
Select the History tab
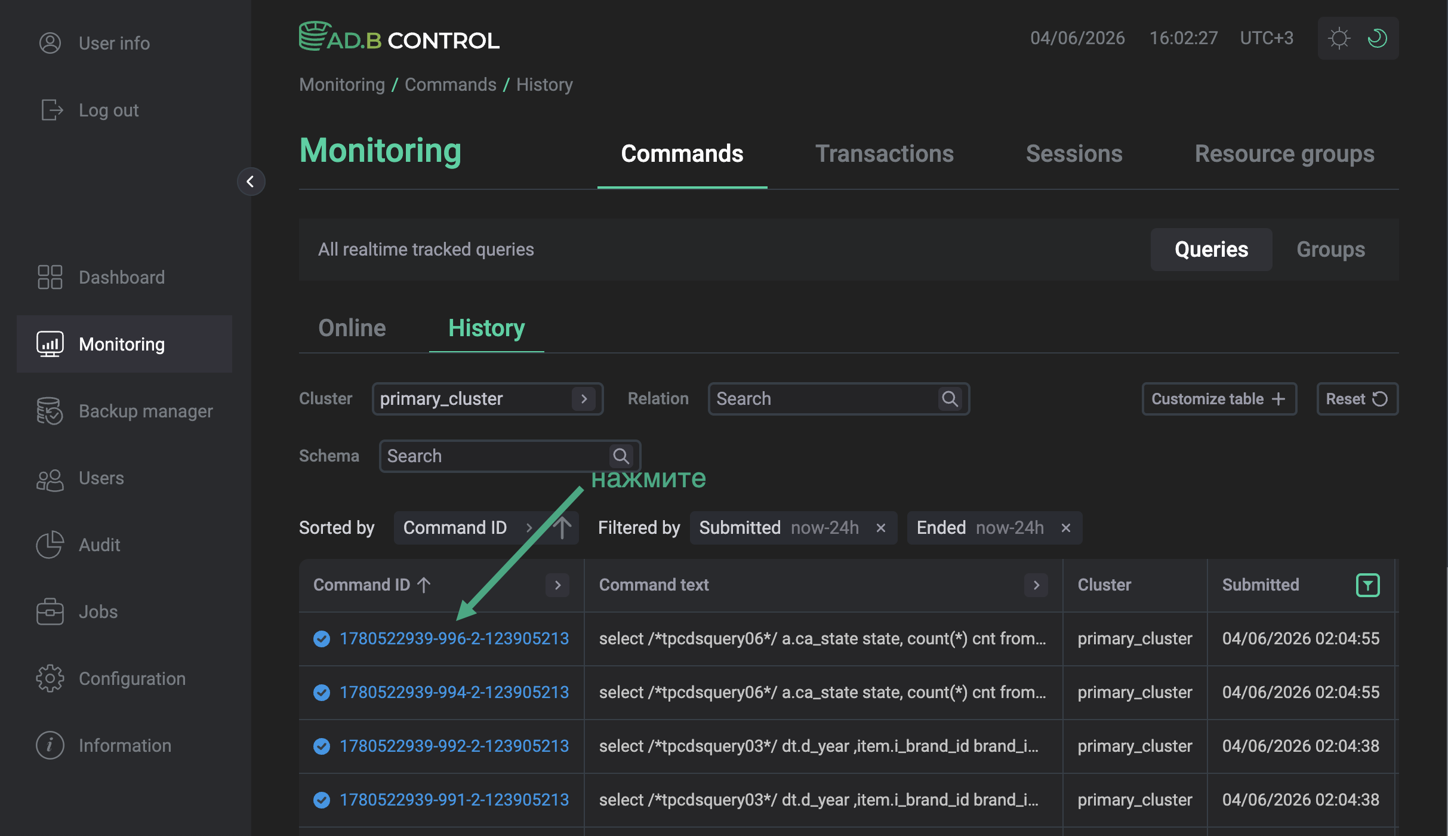point(486,328)
